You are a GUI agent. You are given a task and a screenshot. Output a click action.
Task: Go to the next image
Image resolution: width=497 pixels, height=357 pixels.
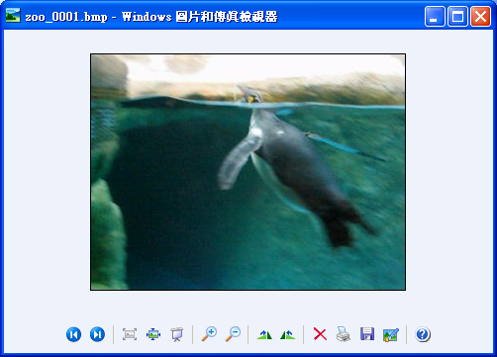97,334
